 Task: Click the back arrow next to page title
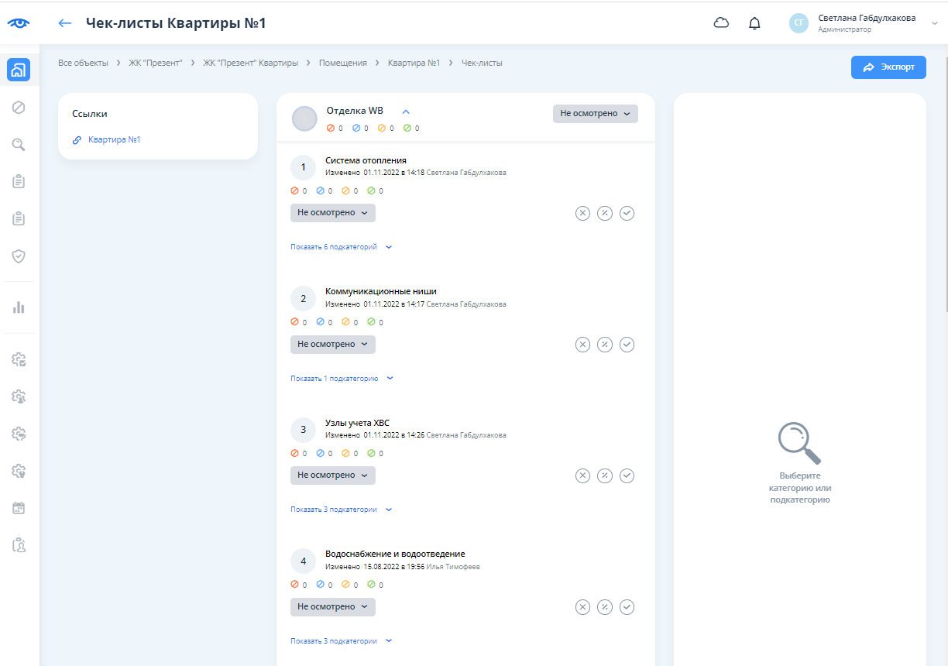(65, 23)
